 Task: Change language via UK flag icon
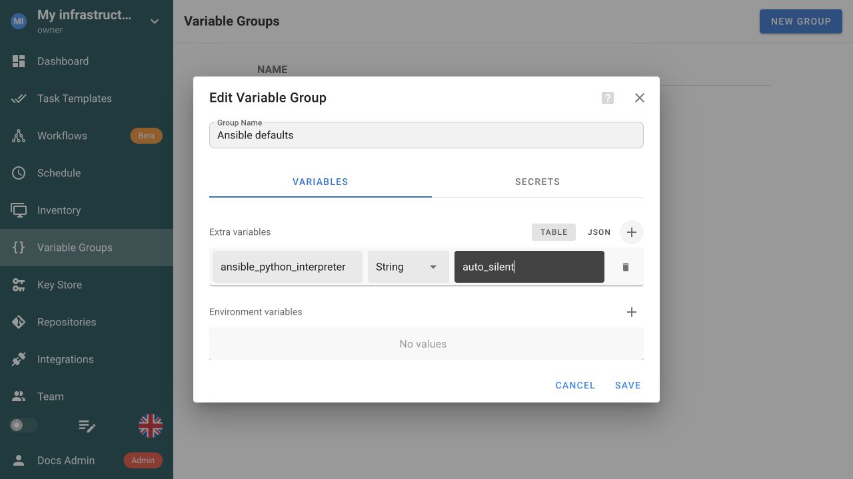pos(151,426)
